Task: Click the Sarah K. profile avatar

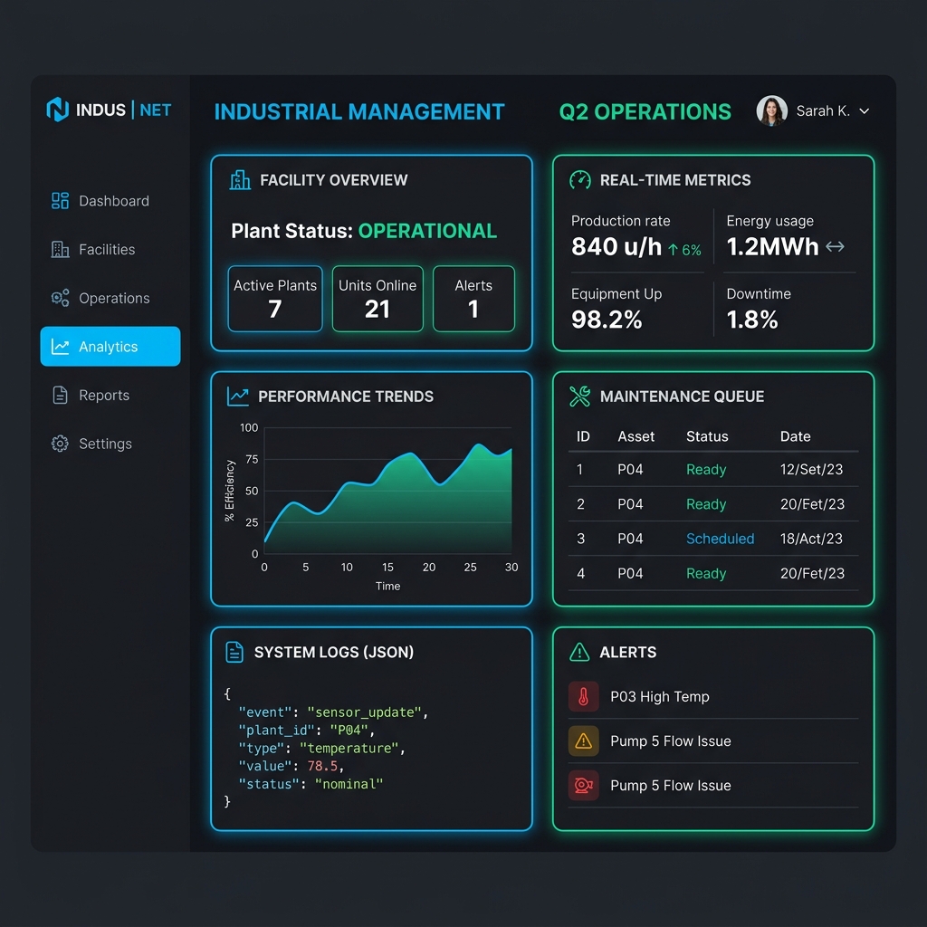Action: coord(772,110)
